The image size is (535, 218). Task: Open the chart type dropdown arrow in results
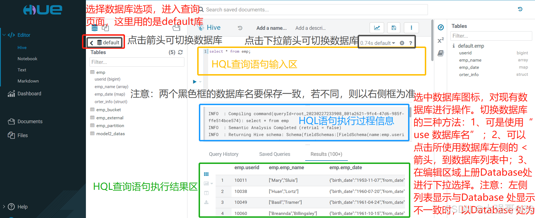(212, 183)
